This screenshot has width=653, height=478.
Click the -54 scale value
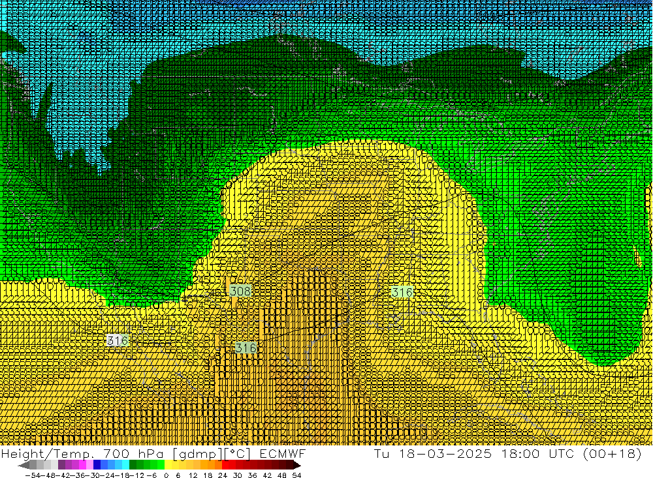click(33, 475)
